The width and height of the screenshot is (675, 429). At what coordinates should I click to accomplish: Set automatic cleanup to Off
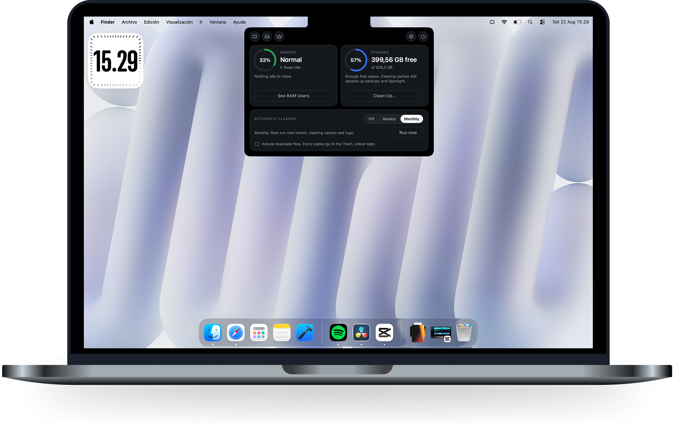click(371, 119)
